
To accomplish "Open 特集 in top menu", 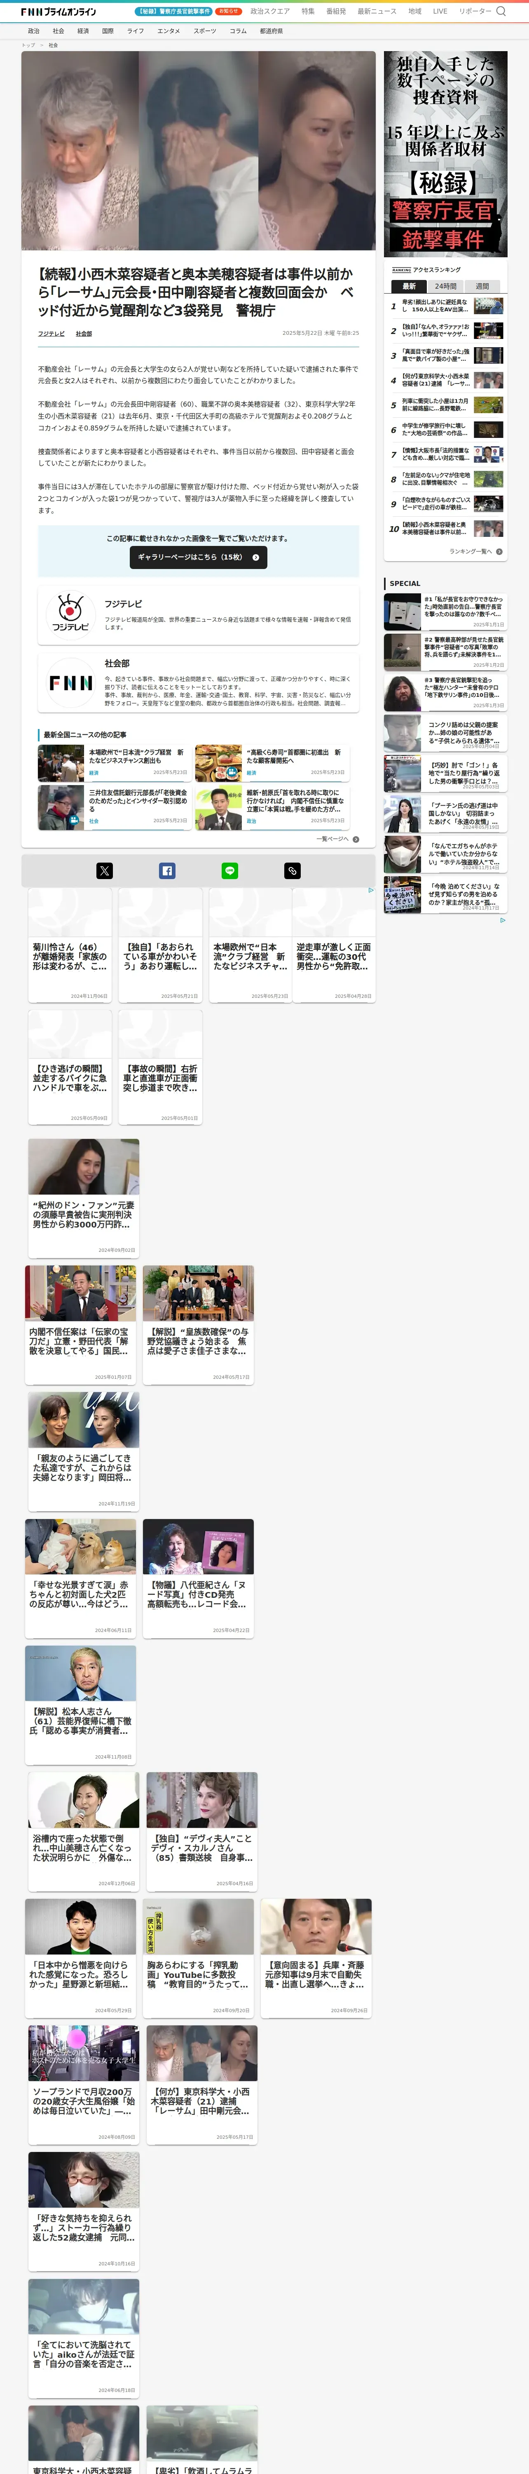I will pyautogui.click(x=308, y=12).
